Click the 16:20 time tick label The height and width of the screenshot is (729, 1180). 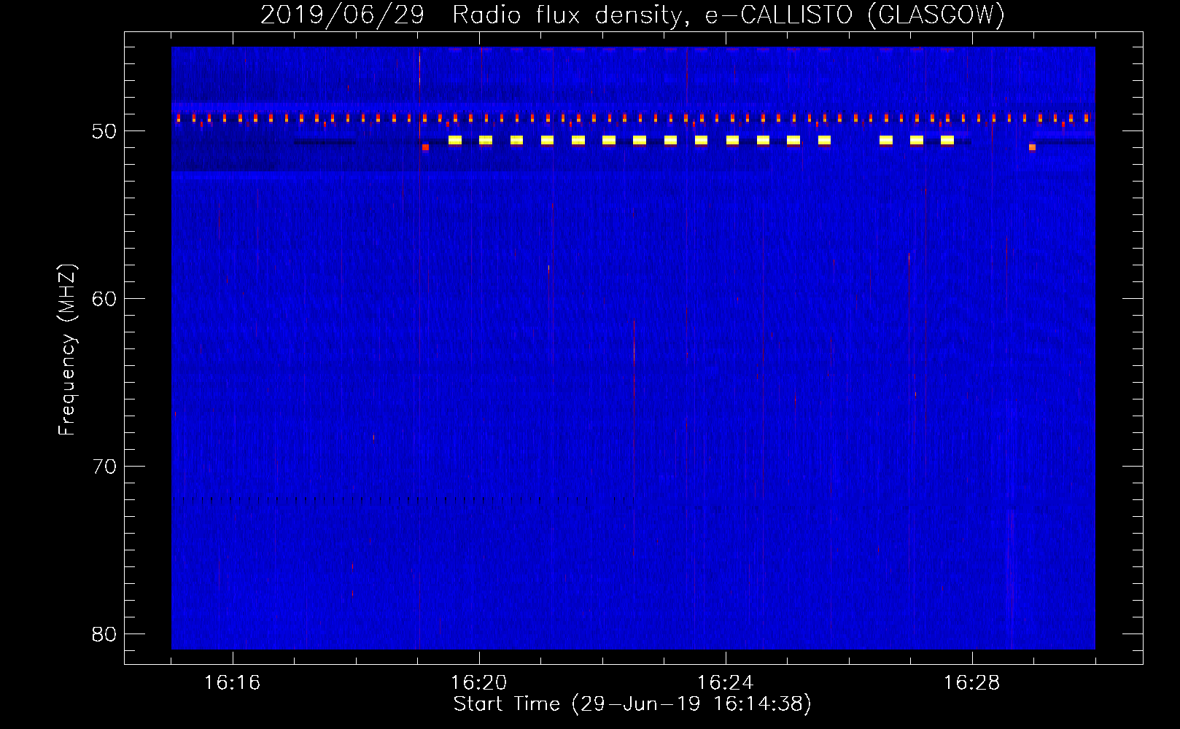pos(478,683)
